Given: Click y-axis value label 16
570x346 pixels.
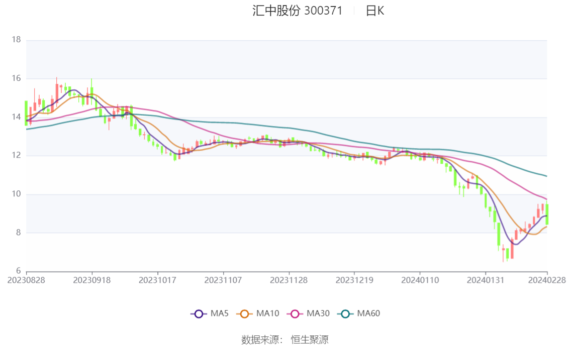Looking at the screenshot, I should point(17,78).
